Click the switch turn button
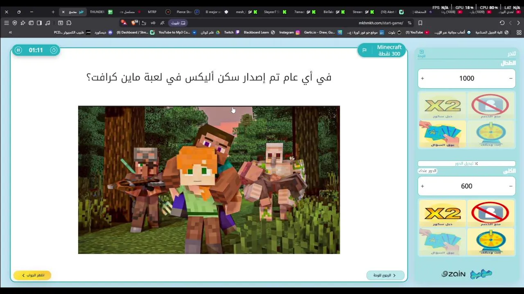This screenshot has height=294, width=524. 467,163
